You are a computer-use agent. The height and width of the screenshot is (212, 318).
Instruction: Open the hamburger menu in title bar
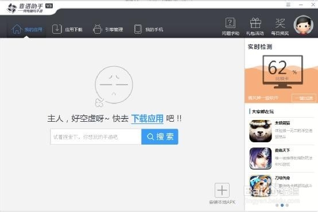click(x=288, y=5)
